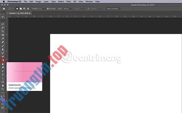The image size is (182, 113).
Task: Select the Dodge tool
Action: click(3, 68)
